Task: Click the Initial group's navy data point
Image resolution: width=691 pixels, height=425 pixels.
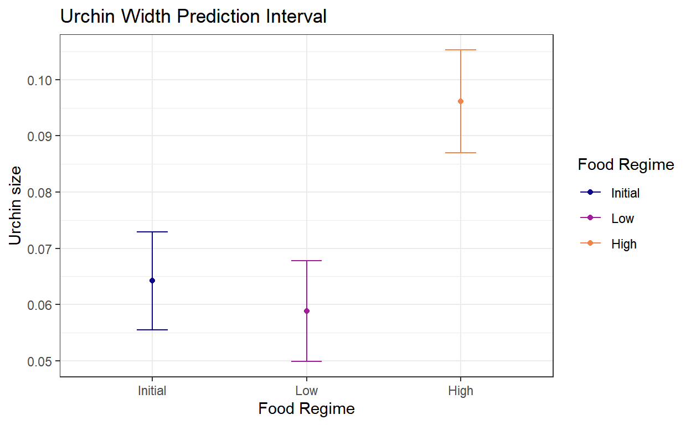Action: click(x=152, y=281)
